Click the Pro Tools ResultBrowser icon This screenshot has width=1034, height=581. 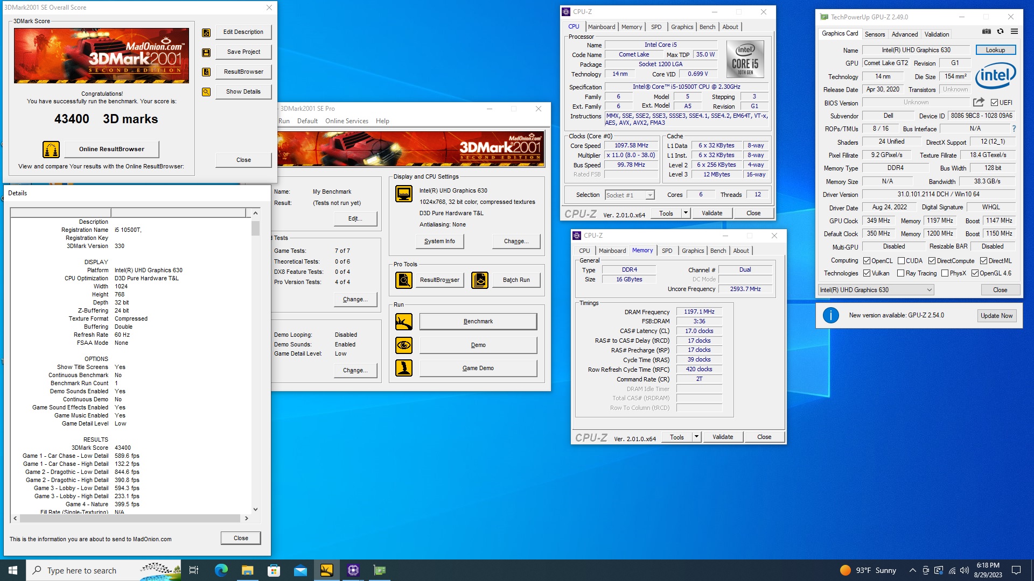point(404,280)
